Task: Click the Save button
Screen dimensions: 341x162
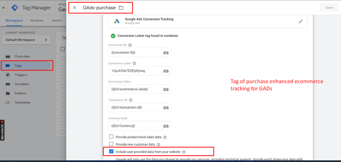Action: pyautogui.click(x=329, y=8)
